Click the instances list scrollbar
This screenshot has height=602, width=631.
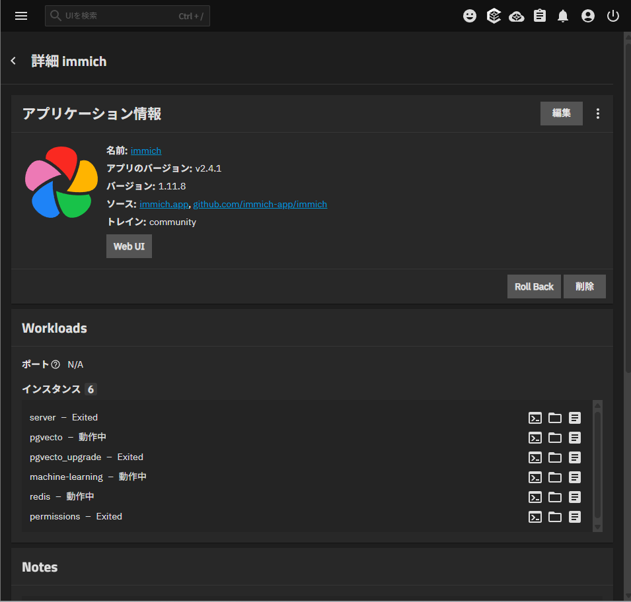(x=597, y=465)
